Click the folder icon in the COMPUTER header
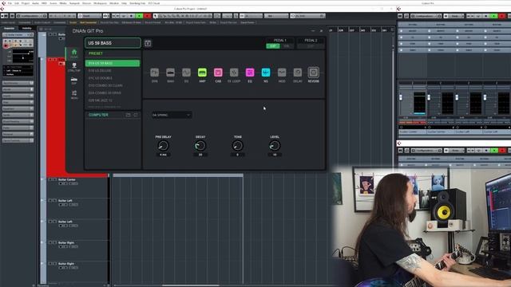 [x=128, y=115]
